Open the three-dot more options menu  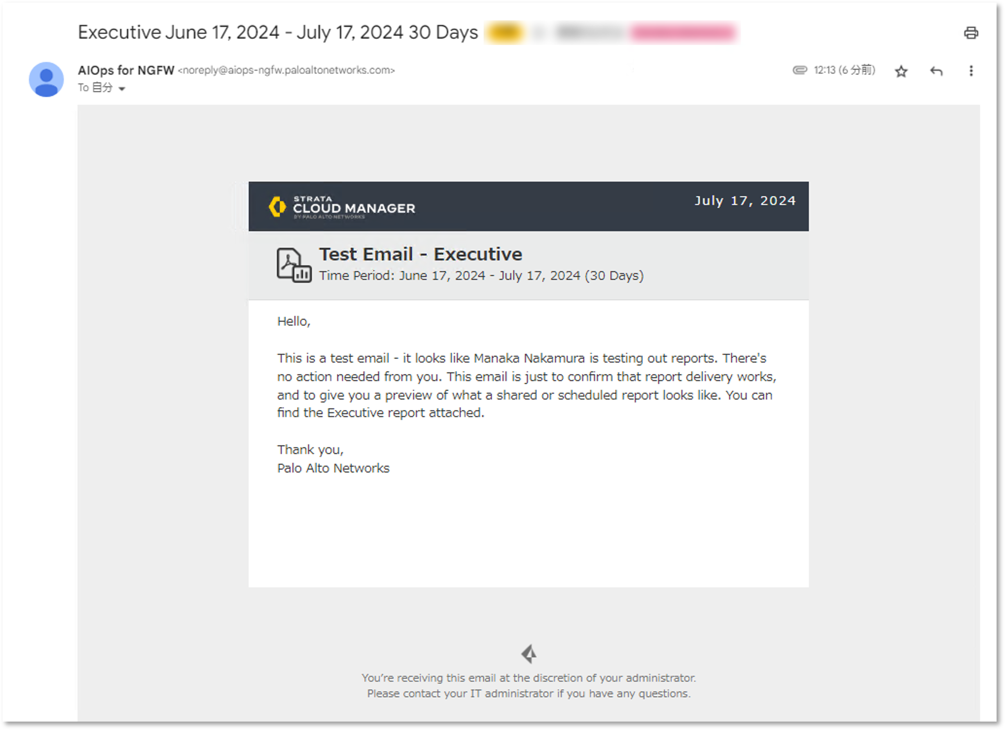(x=970, y=71)
